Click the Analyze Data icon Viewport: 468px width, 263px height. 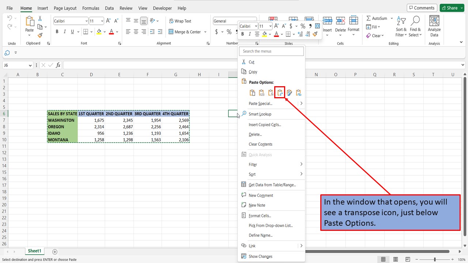point(434,26)
